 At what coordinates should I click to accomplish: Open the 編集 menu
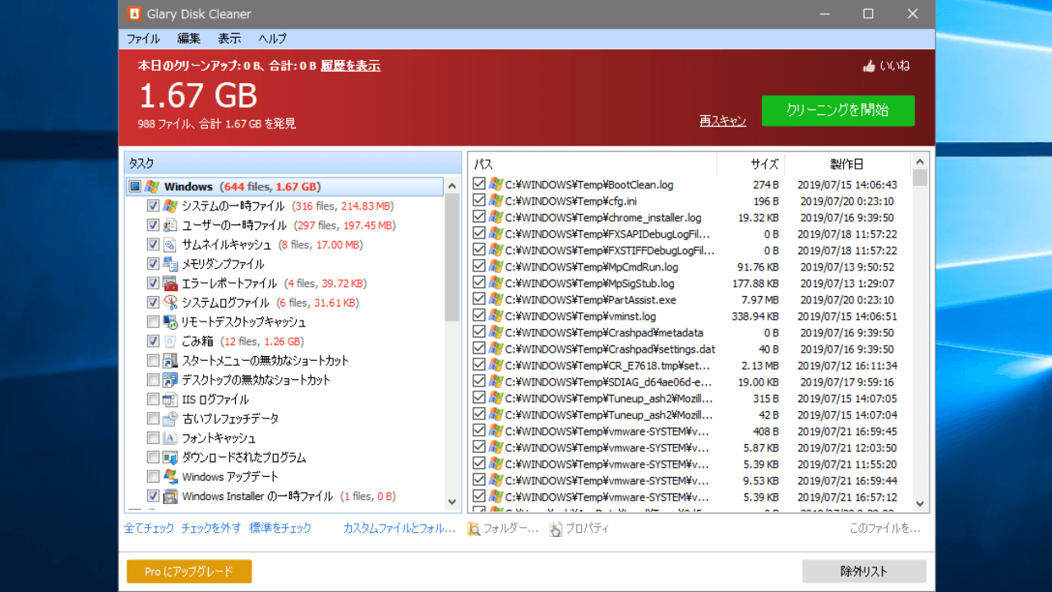189,39
